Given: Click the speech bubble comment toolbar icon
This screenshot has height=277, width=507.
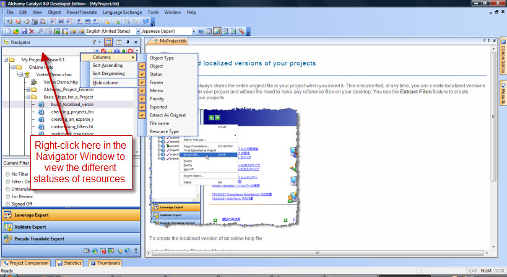Looking at the screenshot, I should coord(146,22).
